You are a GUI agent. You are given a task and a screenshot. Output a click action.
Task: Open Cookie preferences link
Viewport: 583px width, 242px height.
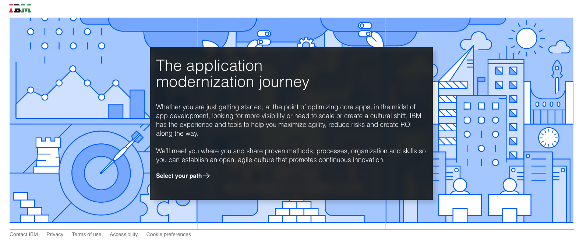pyautogui.click(x=169, y=235)
